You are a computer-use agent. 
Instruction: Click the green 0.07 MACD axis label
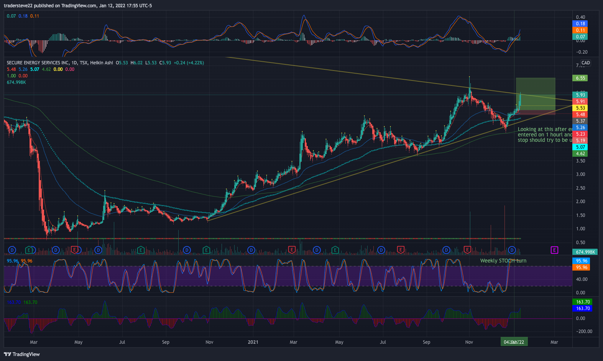[580, 37]
